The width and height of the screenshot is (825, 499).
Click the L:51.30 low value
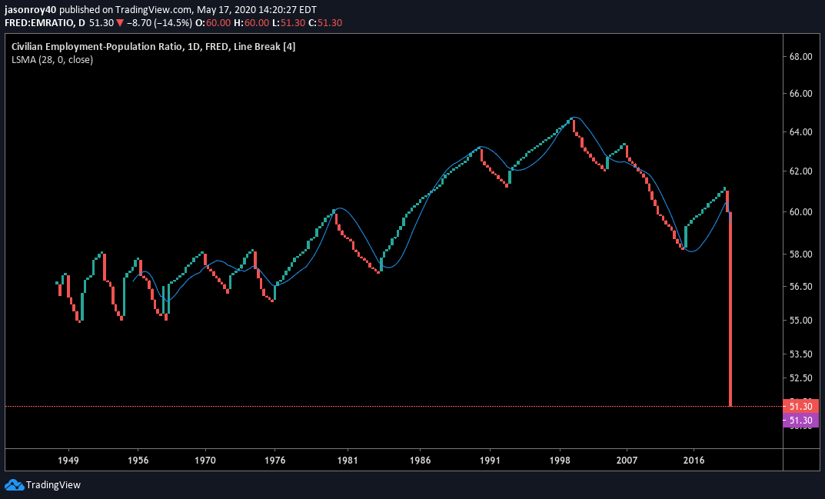pyautogui.click(x=288, y=22)
